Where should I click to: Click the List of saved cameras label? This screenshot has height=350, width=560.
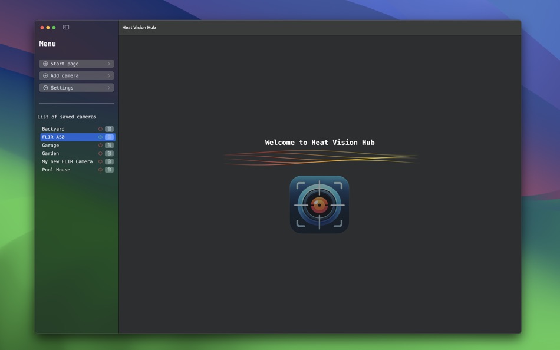[67, 117]
